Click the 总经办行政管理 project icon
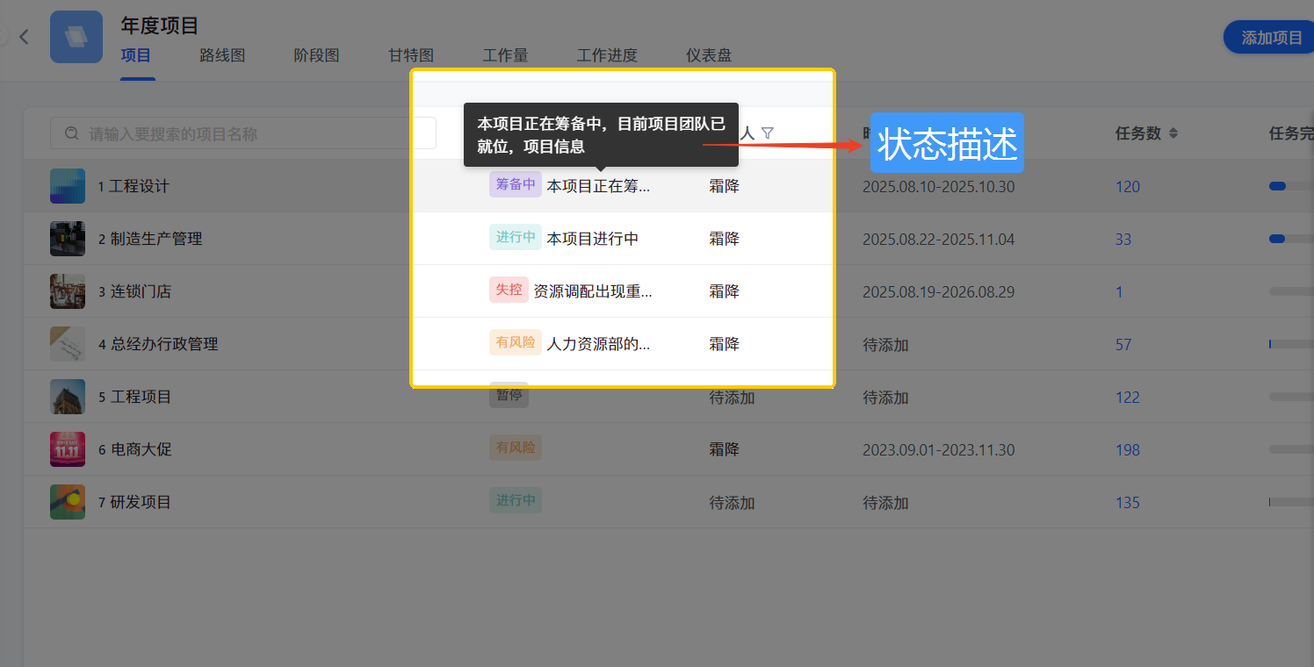The image size is (1314, 667). [68, 343]
